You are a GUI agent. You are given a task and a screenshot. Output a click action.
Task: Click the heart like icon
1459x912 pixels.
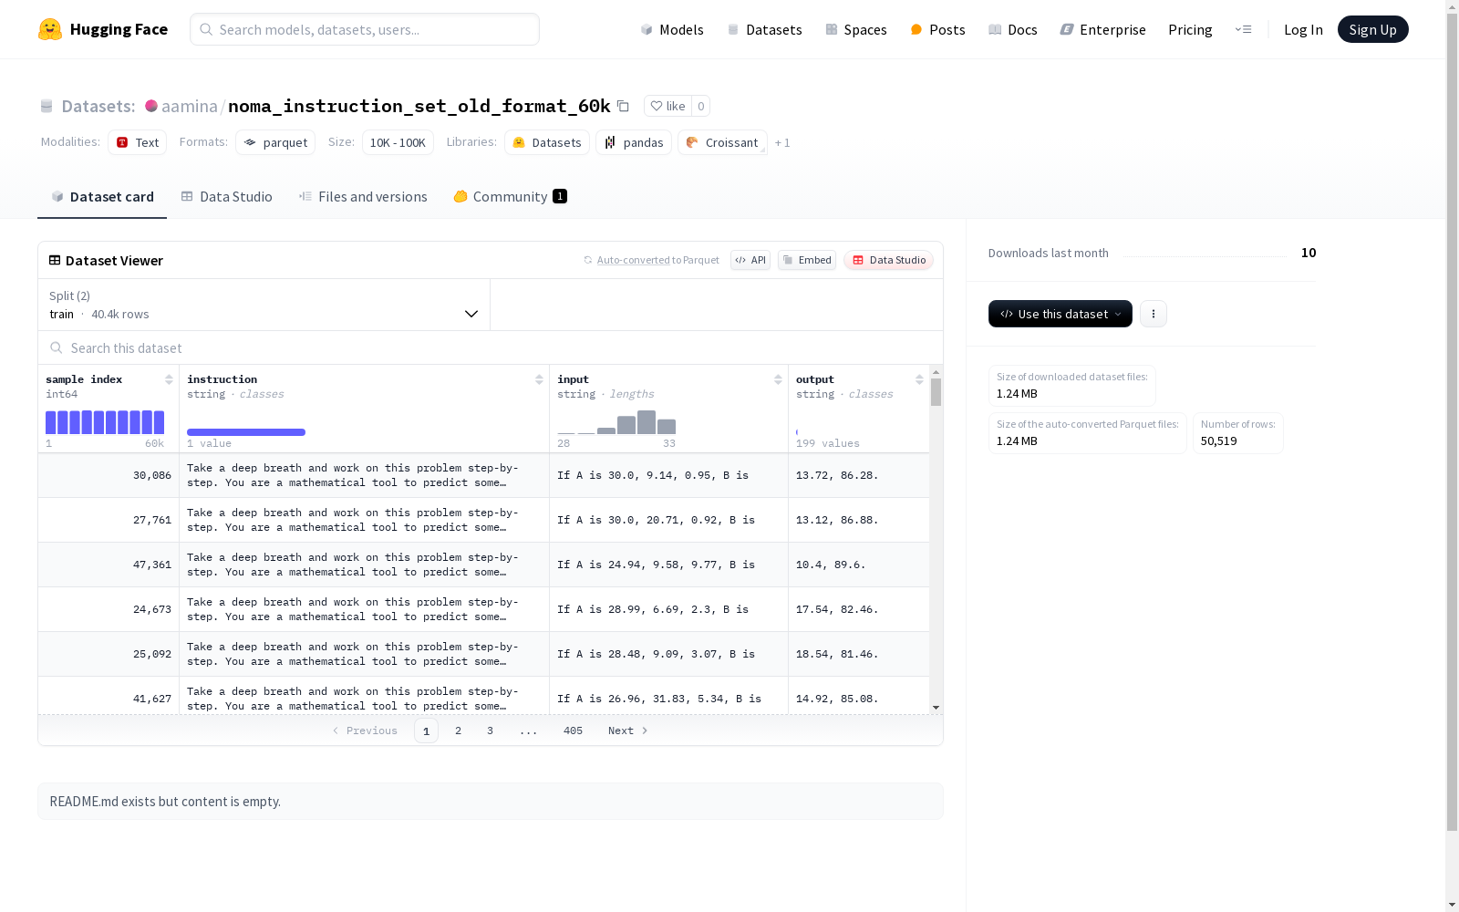tap(657, 106)
